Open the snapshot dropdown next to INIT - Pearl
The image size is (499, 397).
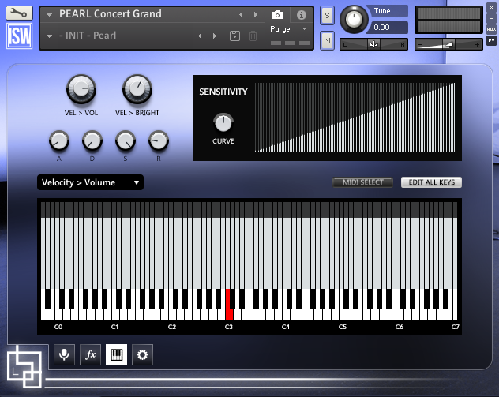(x=49, y=36)
